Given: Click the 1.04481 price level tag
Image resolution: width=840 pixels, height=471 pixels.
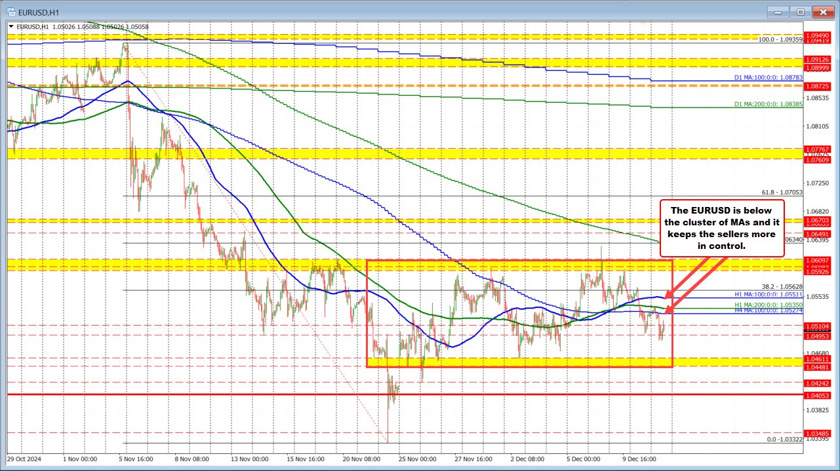Looking at the screenshot, I should pos(818,367).
